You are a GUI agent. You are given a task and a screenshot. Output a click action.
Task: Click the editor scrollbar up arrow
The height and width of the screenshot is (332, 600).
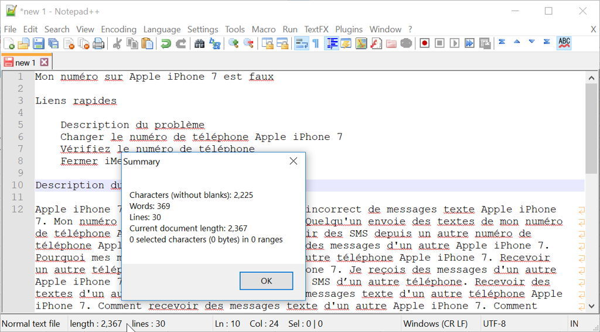591,78
